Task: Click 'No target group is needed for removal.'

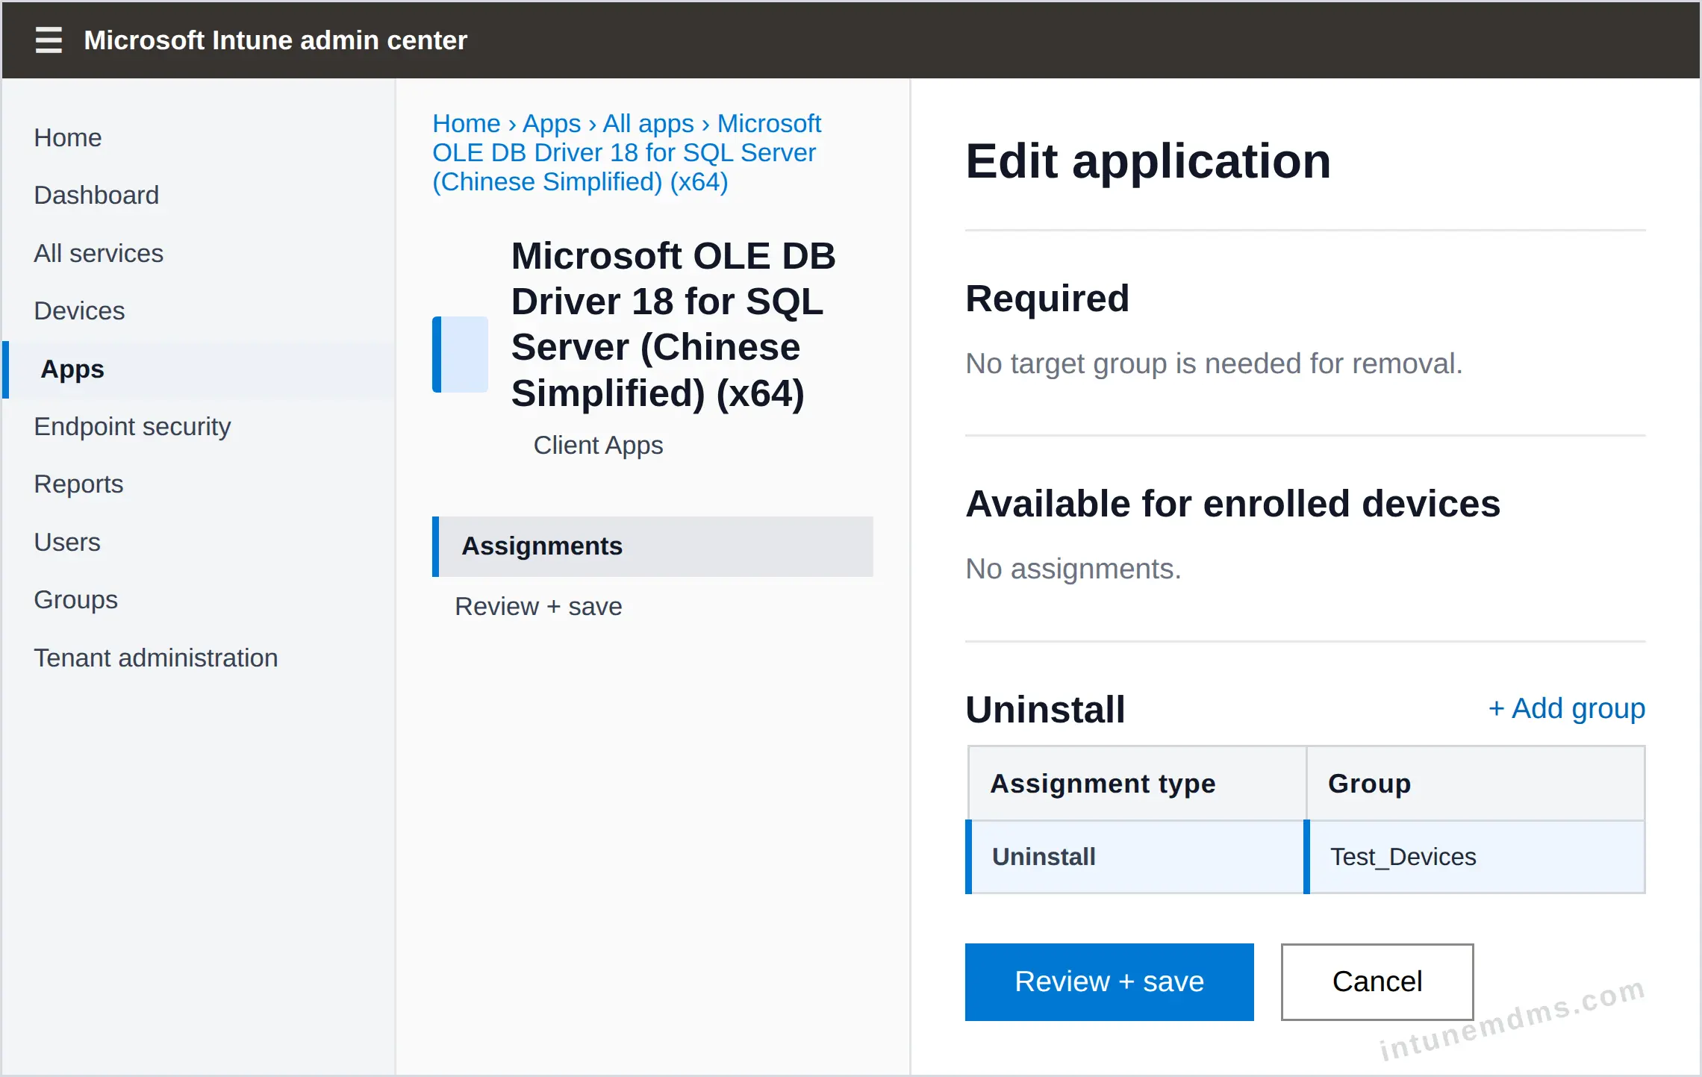Action: click(1214, 363)
